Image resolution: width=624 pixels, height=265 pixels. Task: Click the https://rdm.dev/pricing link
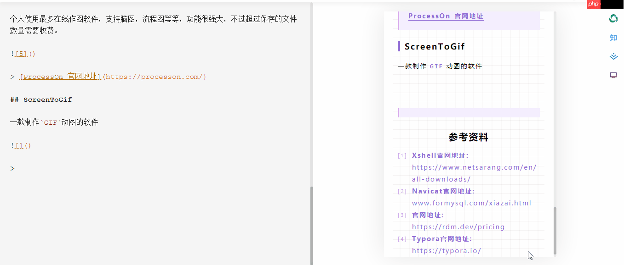click(458, 226)
